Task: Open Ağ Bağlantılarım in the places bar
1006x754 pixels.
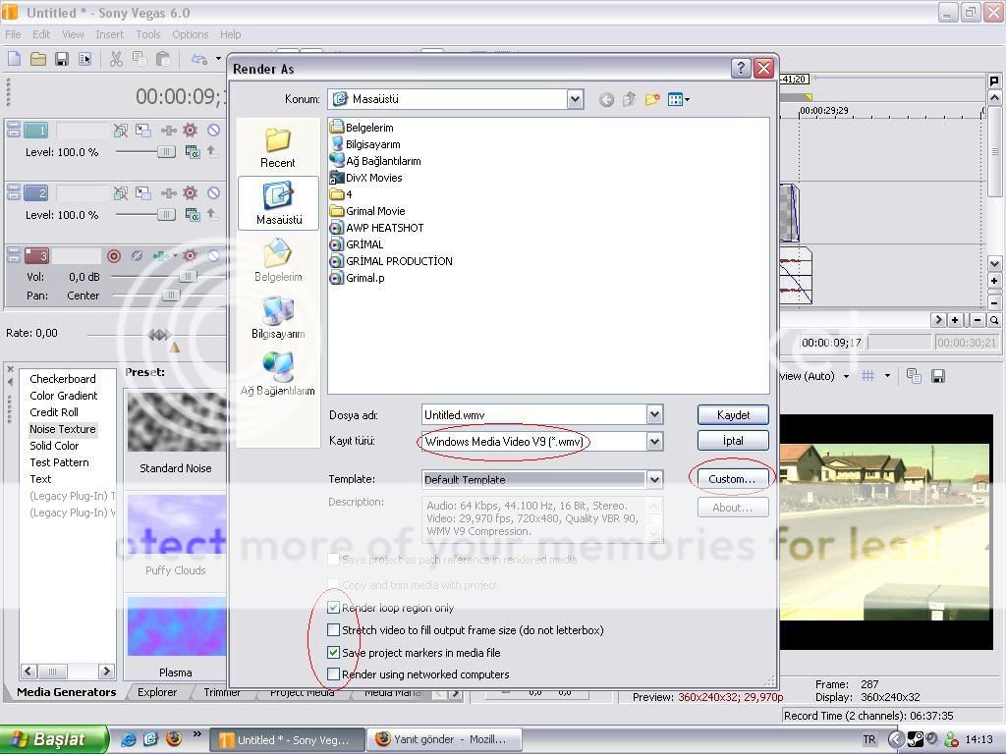Action: (278, 373)
